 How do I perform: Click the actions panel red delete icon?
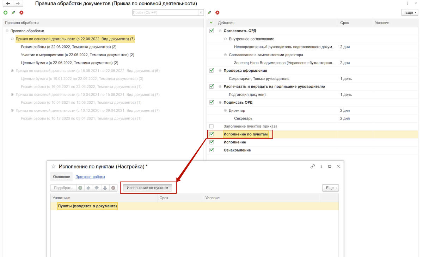click(x=217, y=13)
